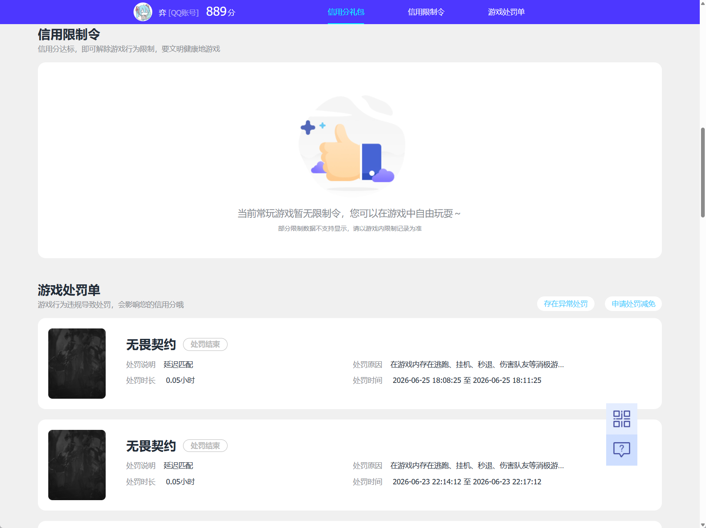This screenshot has height=528, width=706.
Task: Click the 部分限制数据不支持显示 note
Action: coord(350,229)
